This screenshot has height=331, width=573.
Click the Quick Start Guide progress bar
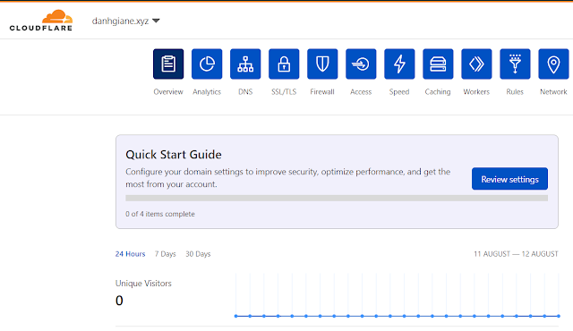[x=337, y=199]
